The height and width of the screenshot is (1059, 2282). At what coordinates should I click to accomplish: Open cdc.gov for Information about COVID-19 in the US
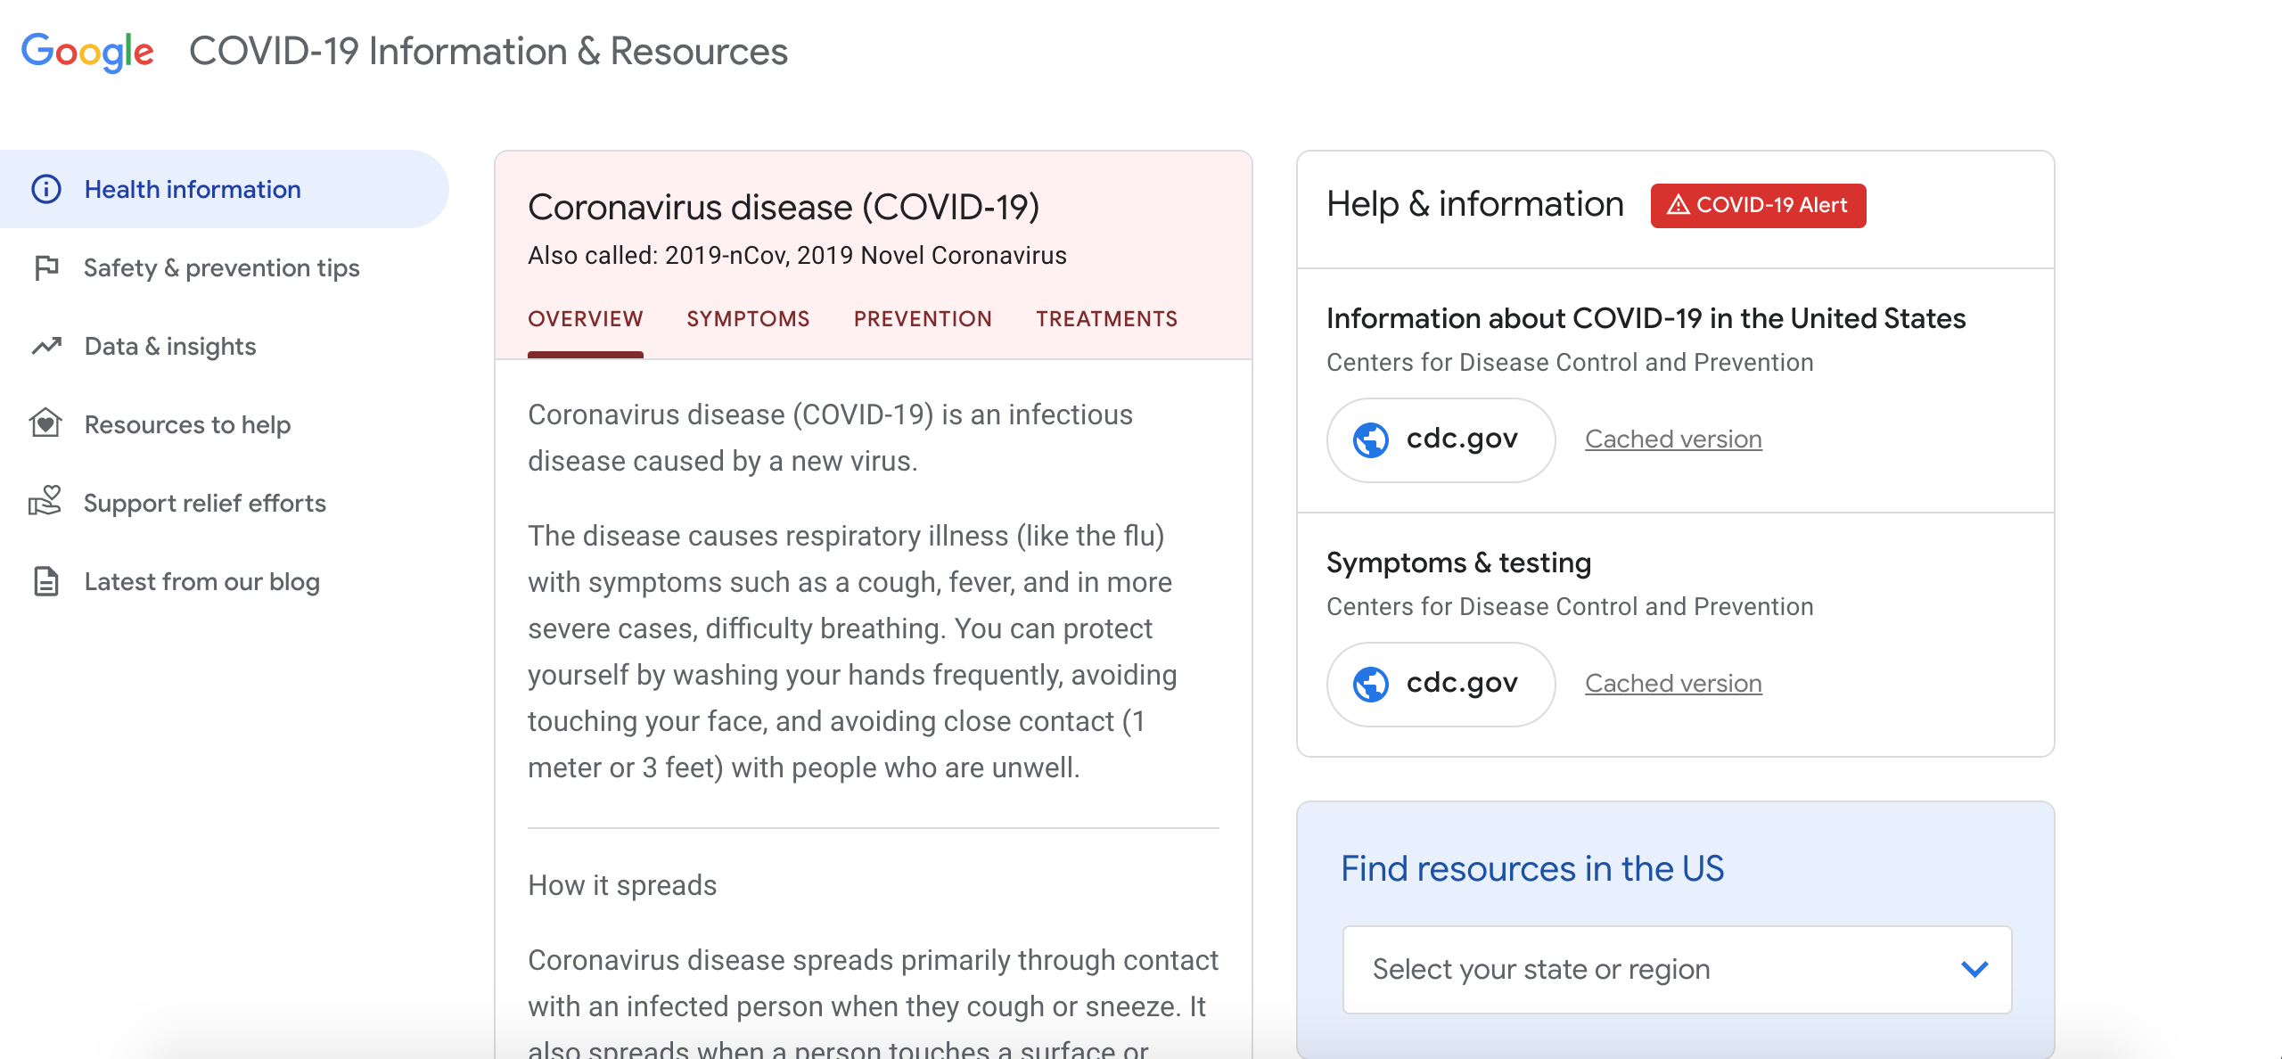coord(1441,440)
